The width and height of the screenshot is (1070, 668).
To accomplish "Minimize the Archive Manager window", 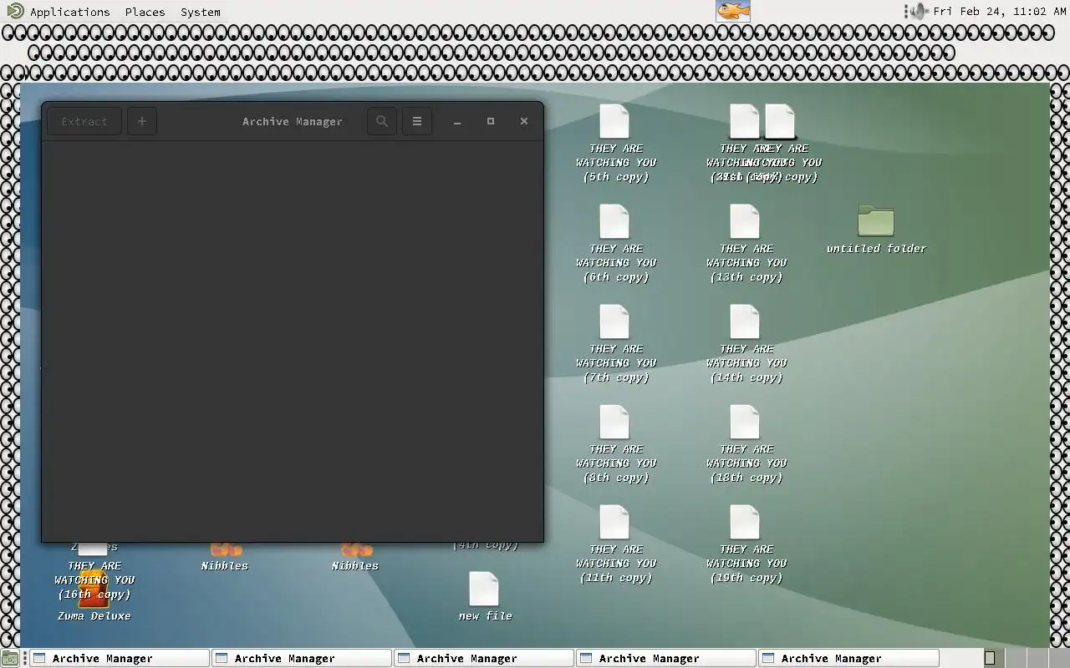I will click(457, 121).
